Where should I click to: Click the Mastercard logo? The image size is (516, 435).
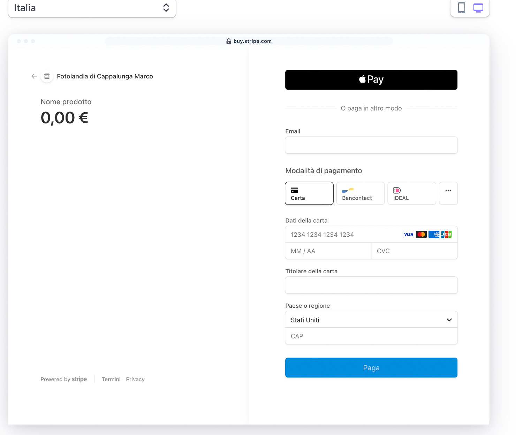click(x=421, y=235)
